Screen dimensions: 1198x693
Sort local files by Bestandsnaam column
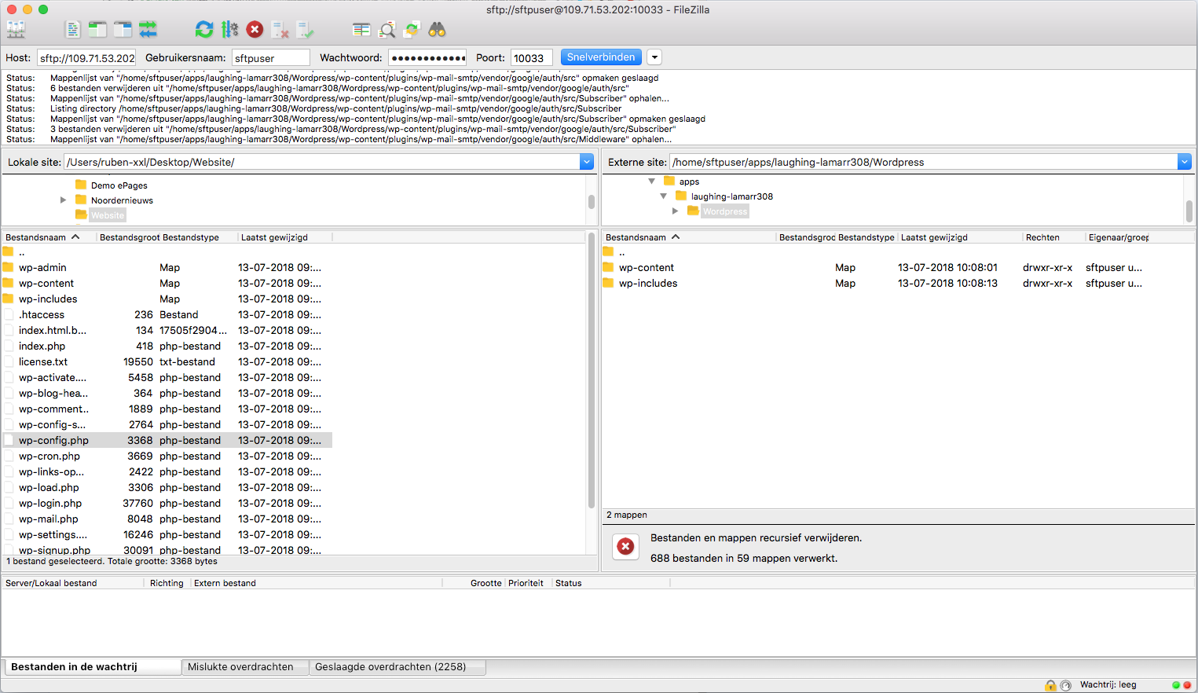(x=49, y=237)
